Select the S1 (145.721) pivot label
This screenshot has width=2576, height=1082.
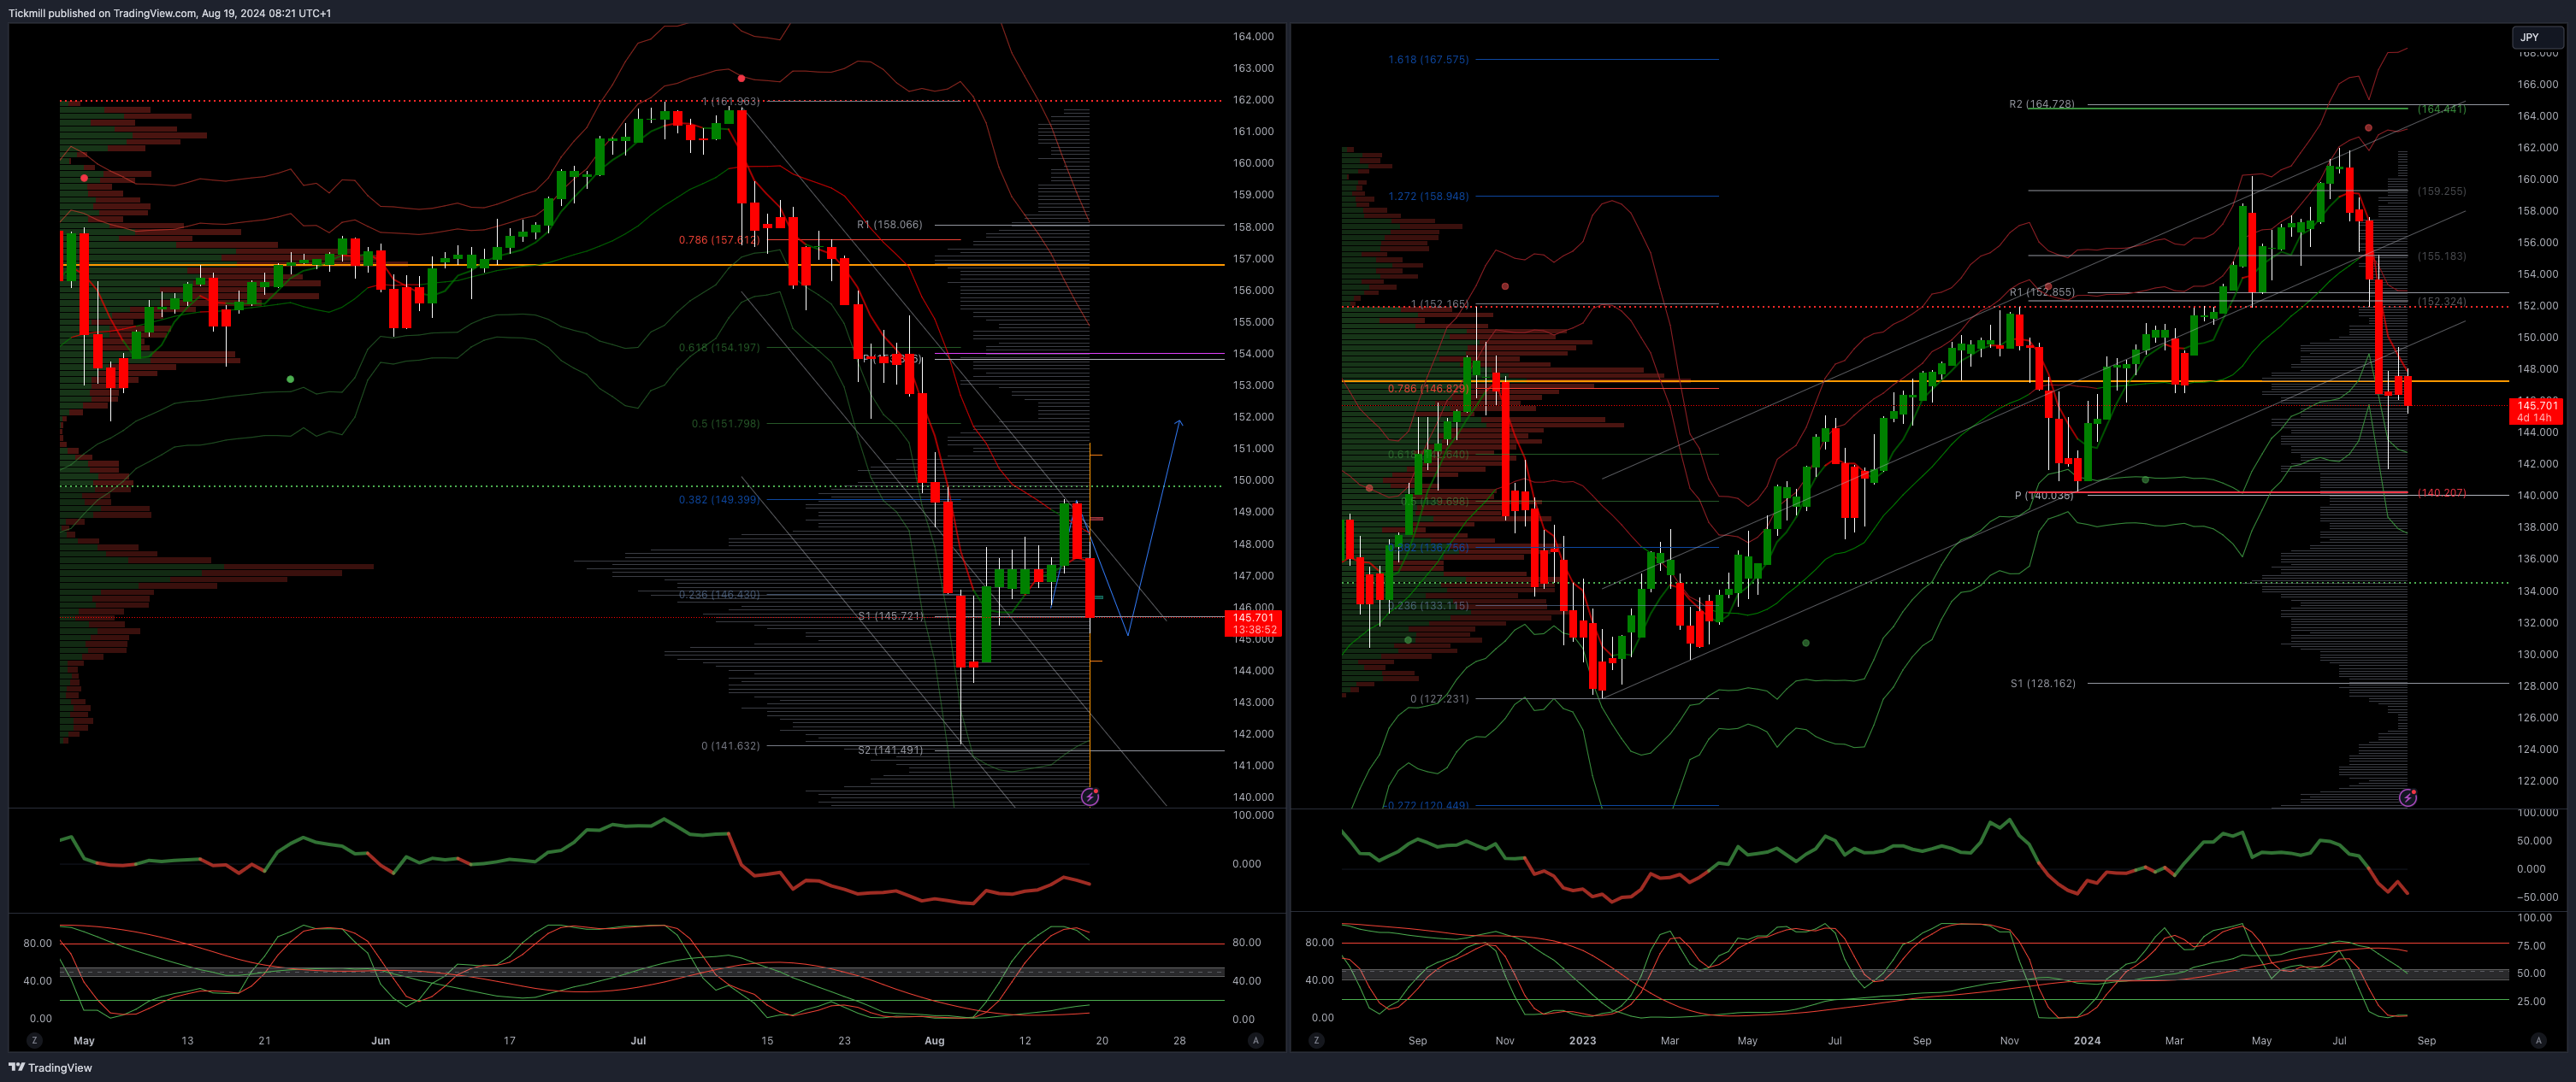point(890,615)
